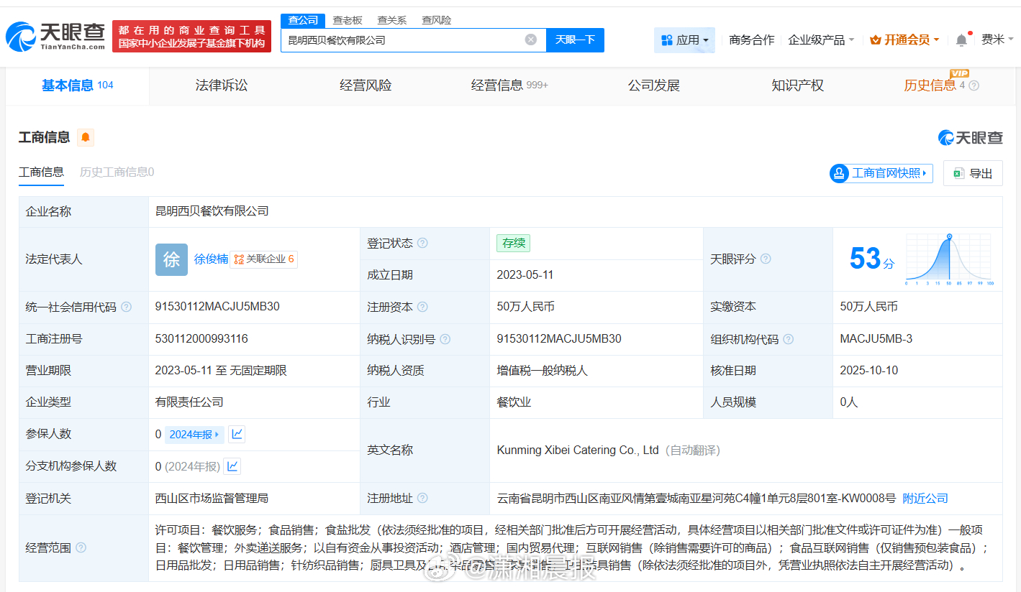Open insured headcount trend chart icon
This screenshot has height=592, width=1021.
pos(236,434)
